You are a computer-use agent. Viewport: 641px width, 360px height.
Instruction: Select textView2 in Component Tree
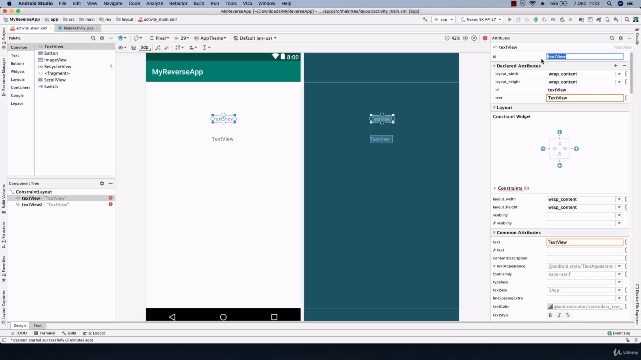coord(32,205)
